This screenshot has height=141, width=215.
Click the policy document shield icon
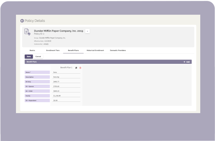coord(27,32)
